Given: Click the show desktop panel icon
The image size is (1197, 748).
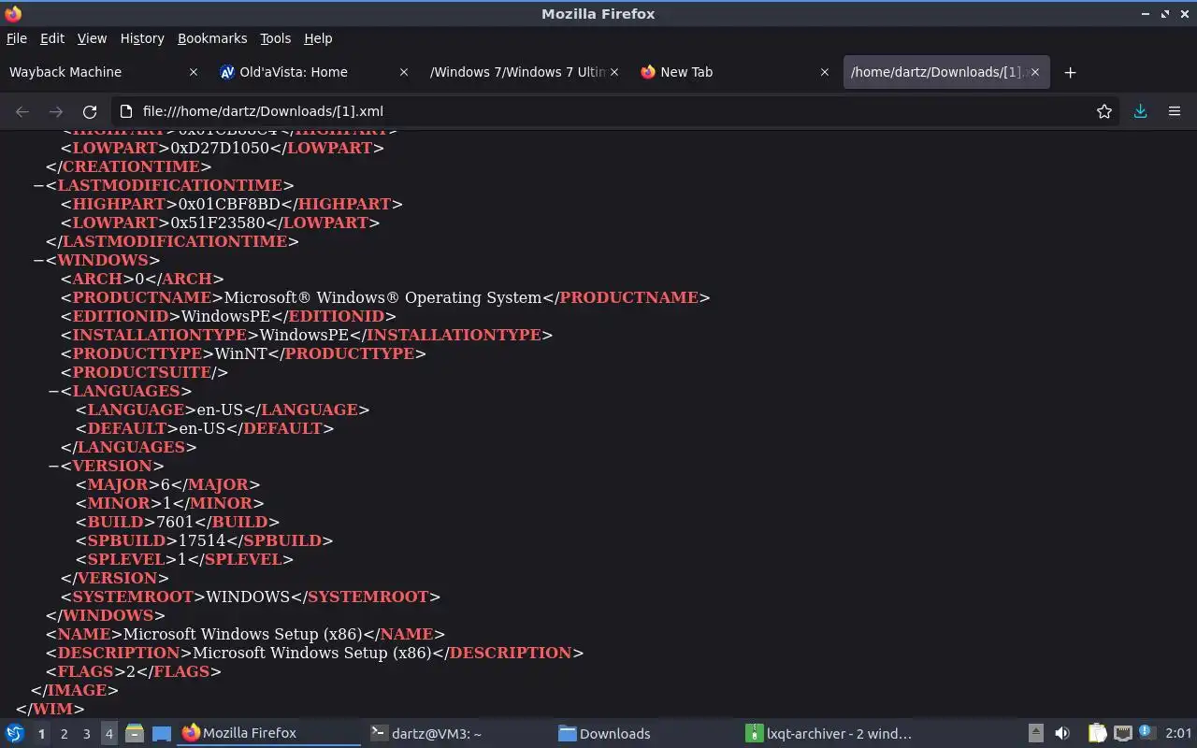Looking at the screenshot, I should [161, 733].
